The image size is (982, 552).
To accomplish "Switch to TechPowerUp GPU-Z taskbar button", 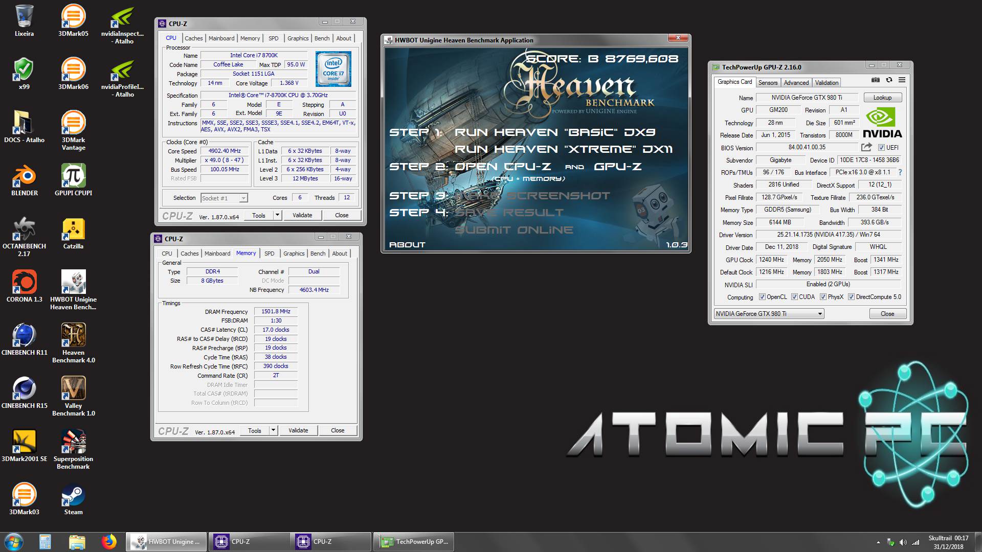I will click(414, 542).
